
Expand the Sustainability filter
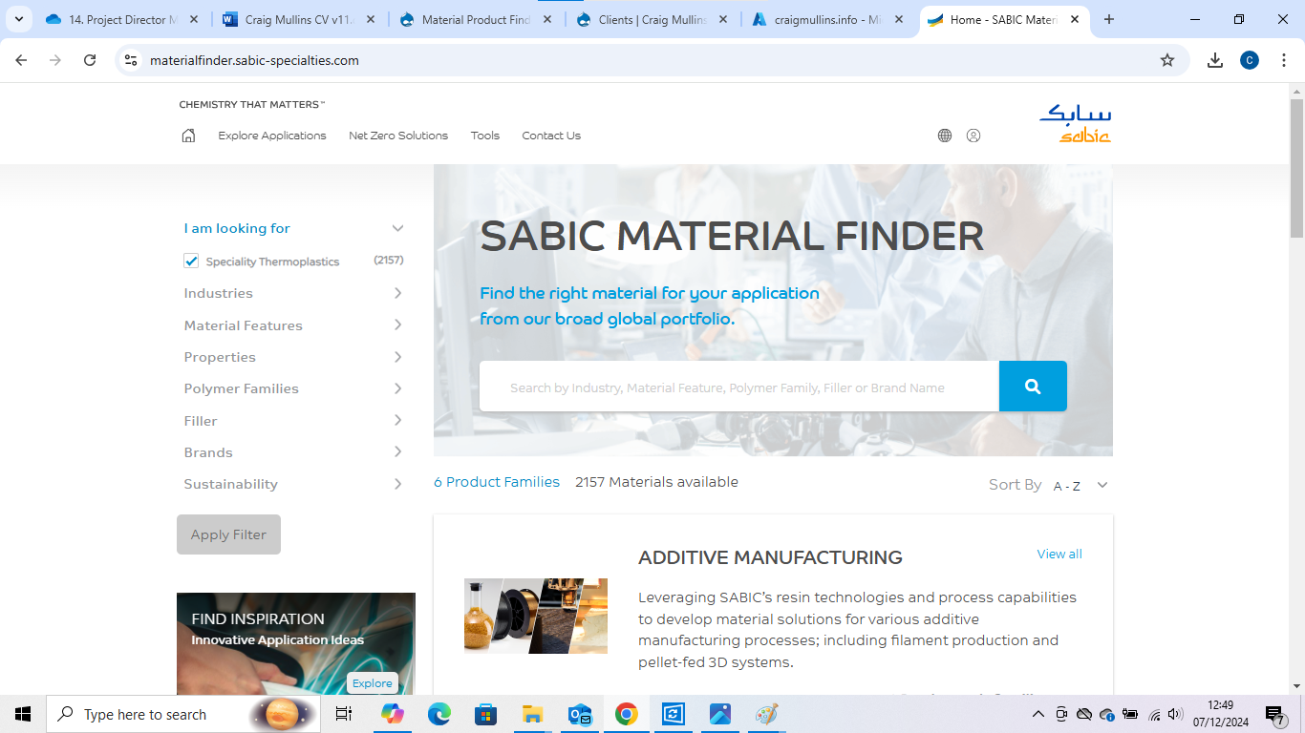pos(294,484)
